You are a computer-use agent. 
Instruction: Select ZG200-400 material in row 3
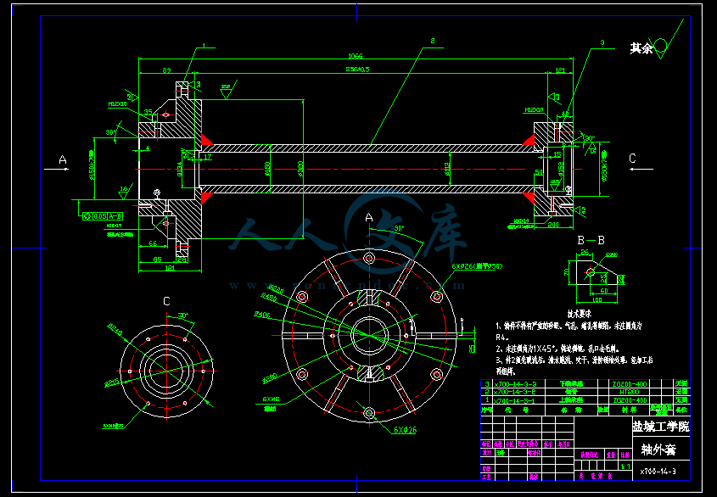(x=630, y=384)
